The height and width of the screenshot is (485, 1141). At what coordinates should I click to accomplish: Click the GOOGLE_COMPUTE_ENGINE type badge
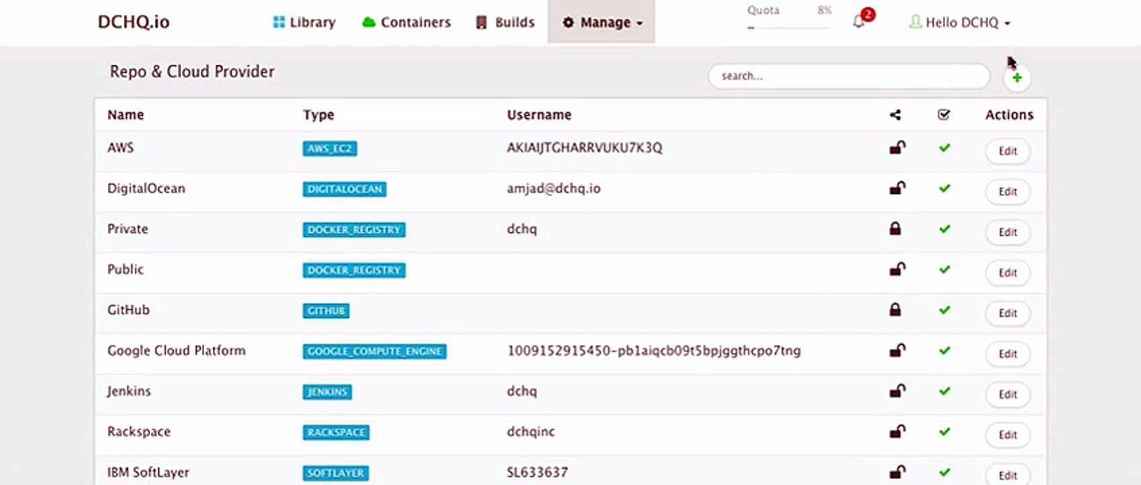(374, 351)
